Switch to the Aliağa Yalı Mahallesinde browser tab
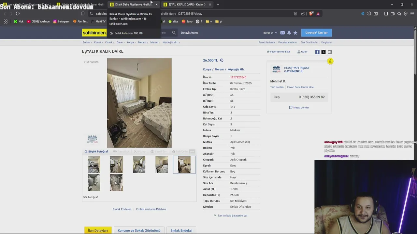Image resolution: width=417 pixels, height=234 pixels. pos(80,5)
